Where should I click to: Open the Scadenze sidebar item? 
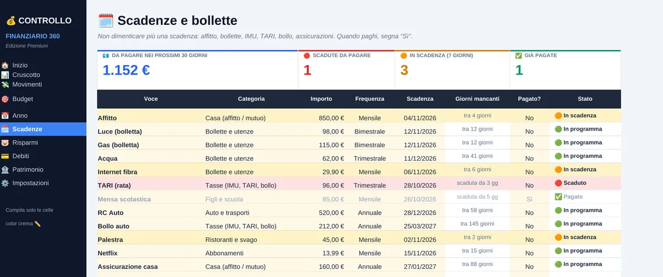pos(43,129)
